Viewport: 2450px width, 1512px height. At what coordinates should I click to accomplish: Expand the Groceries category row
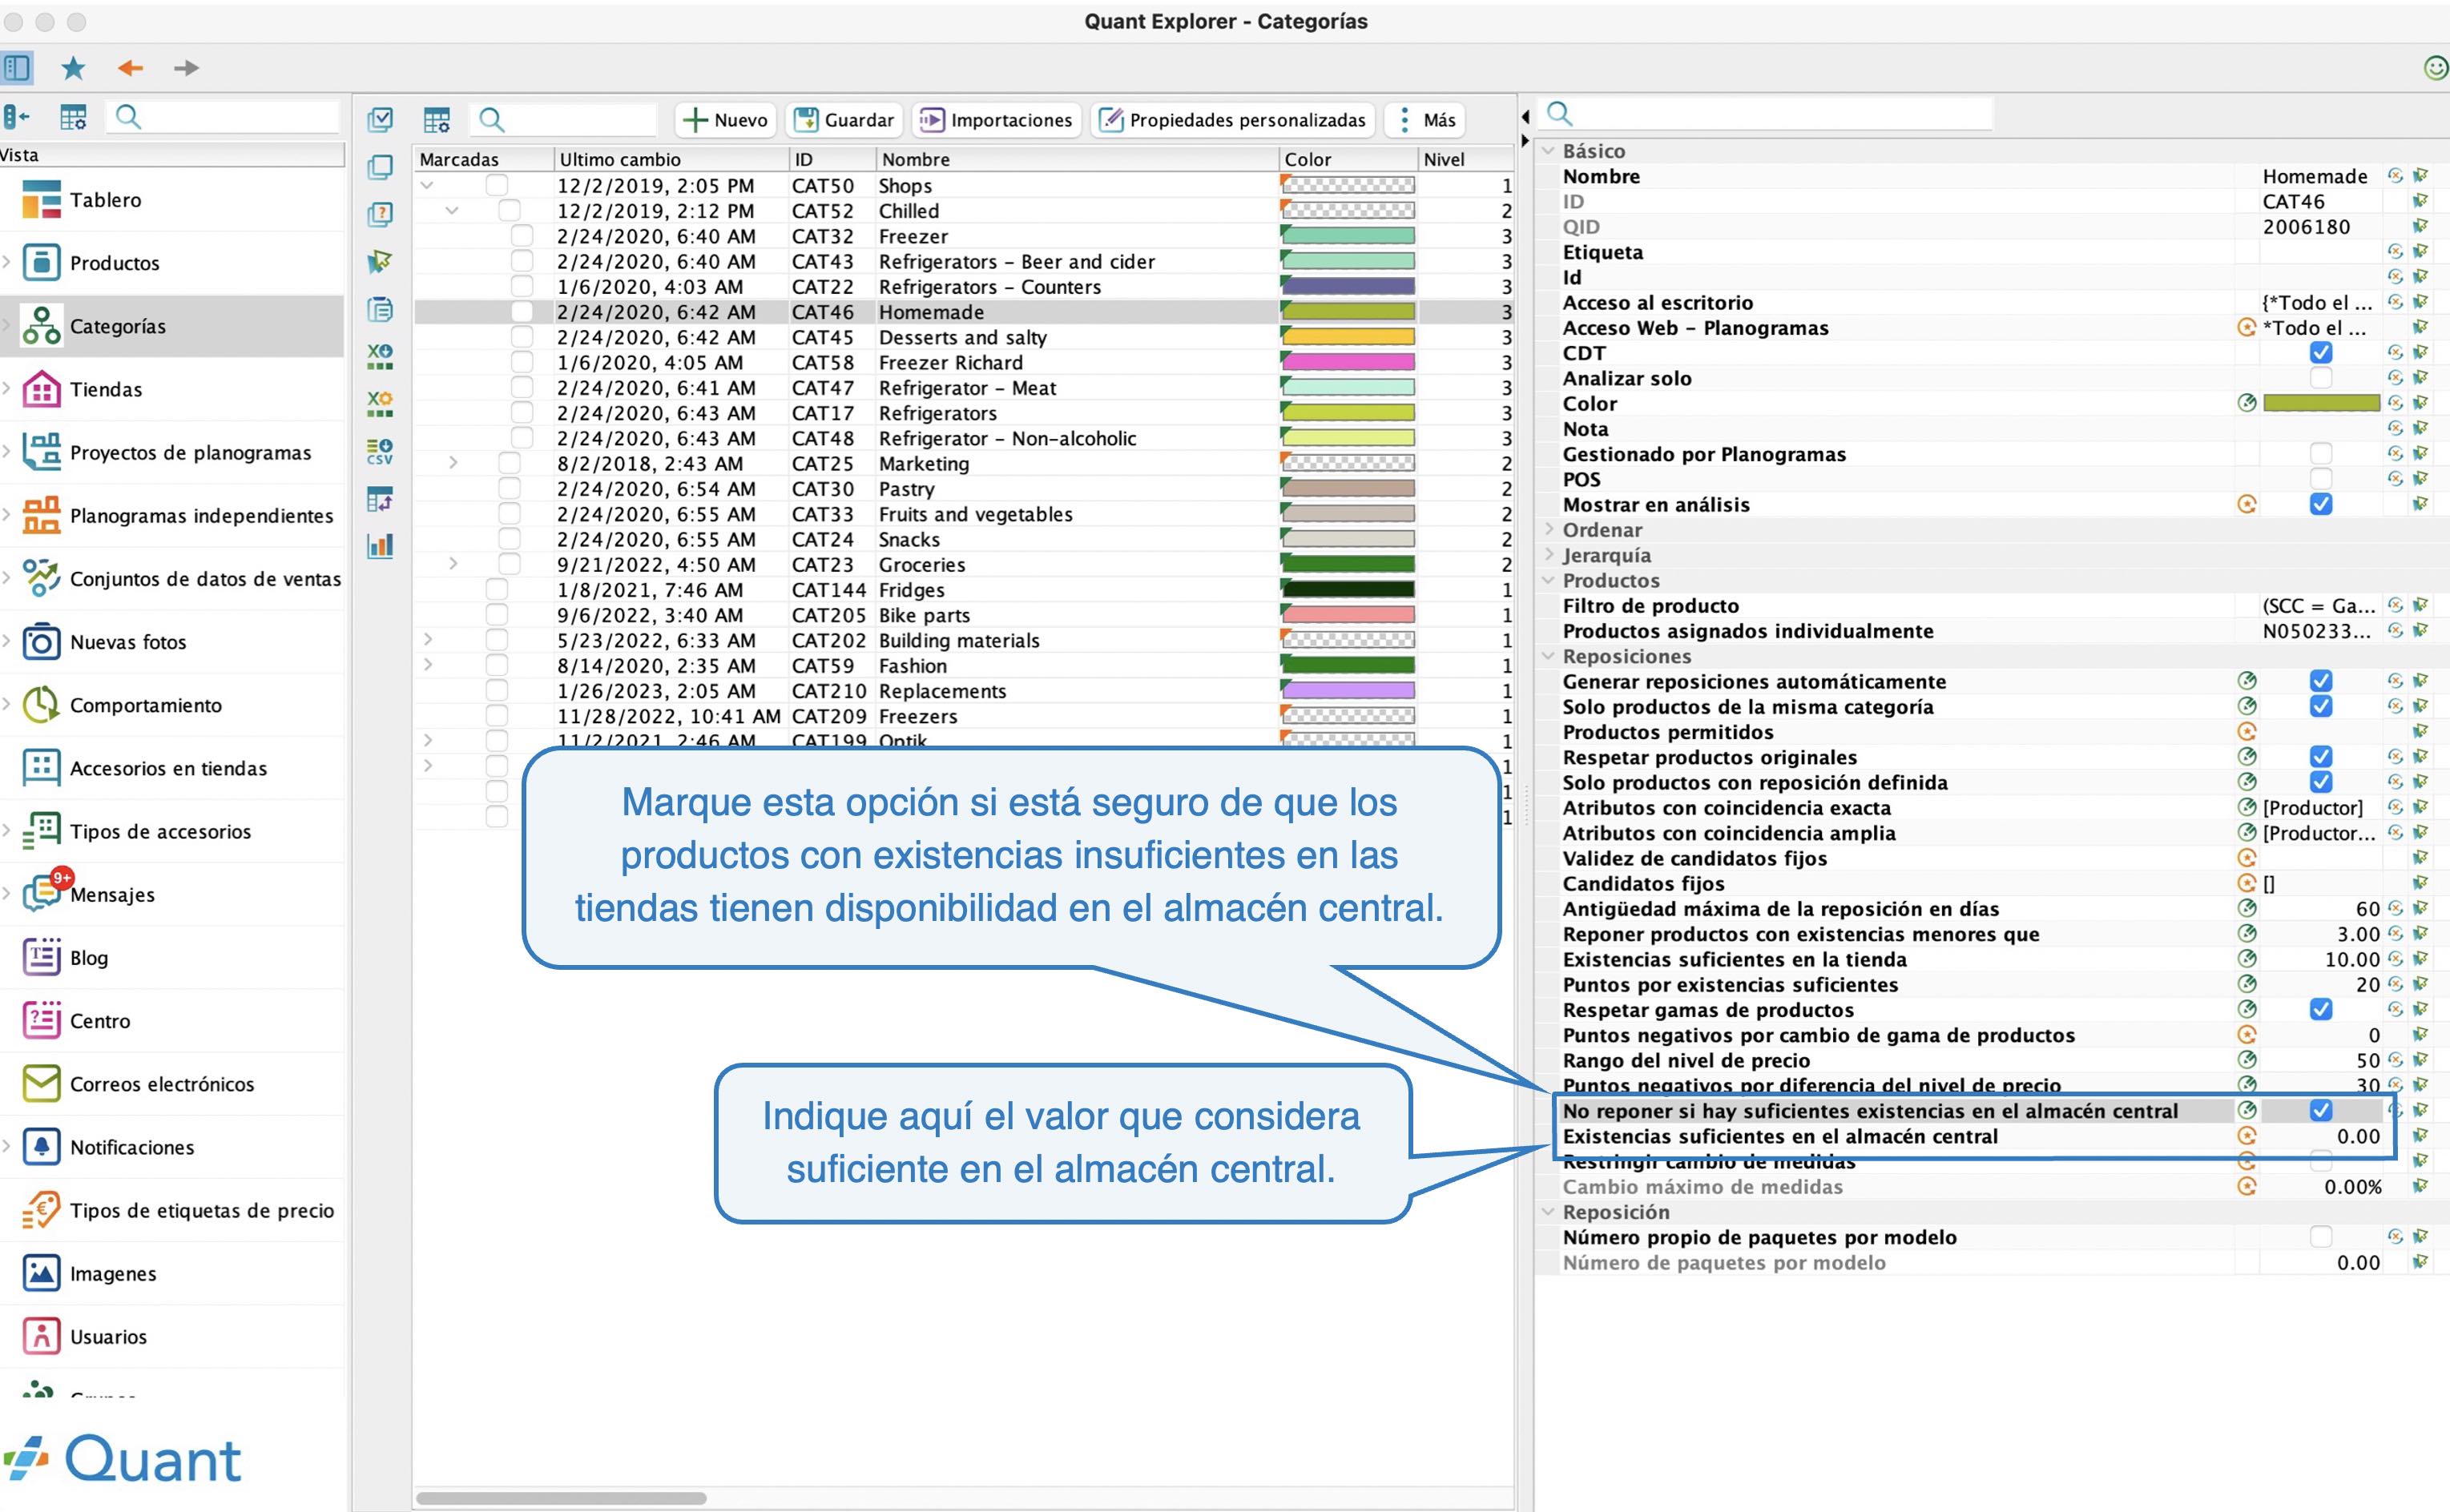click(453, 564)
